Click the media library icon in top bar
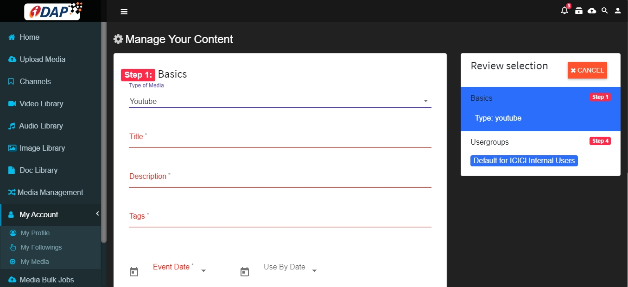This screenshot has height=287, width=628. (578, 11)
